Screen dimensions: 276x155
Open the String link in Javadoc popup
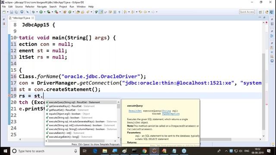point(166,111)
